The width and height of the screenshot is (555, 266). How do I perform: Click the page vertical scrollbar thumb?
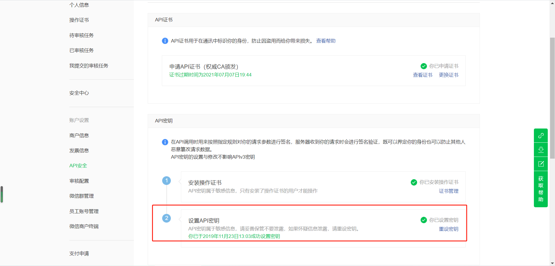click(x=552, y=98)
